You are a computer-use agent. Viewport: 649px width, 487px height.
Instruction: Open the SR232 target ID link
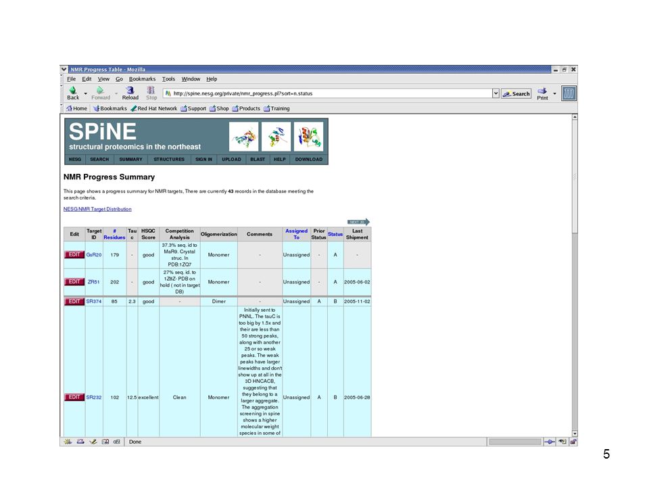(94, 398)
